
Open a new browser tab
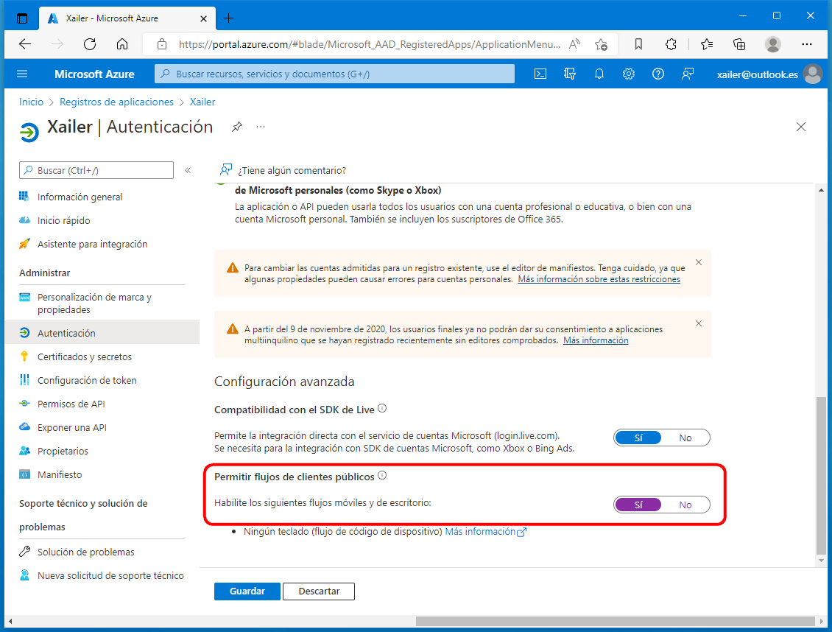(x=229, y=18)
